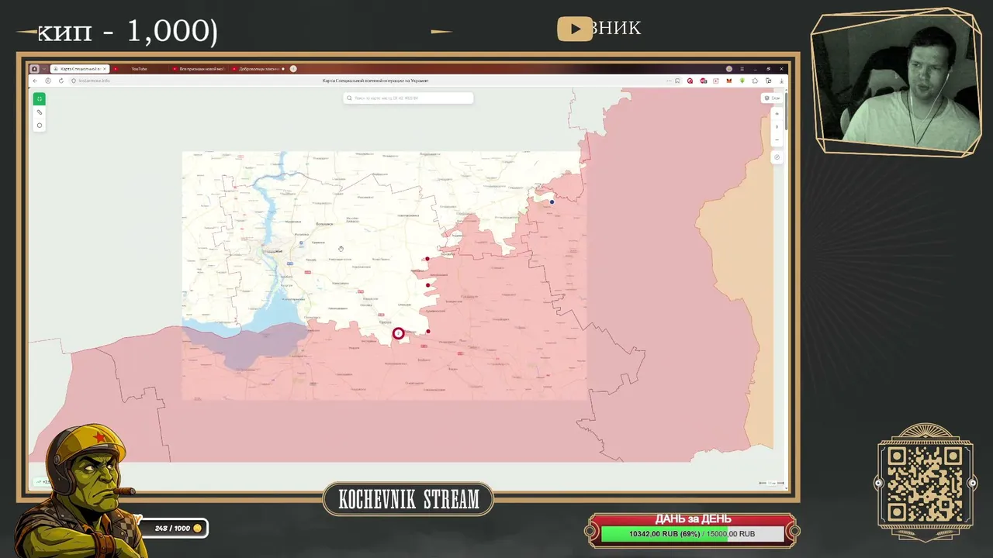Zoom out the map with minus button
The height and width of the screenshot is (558, 993).
pyautogui.click(x=777, y=140)
